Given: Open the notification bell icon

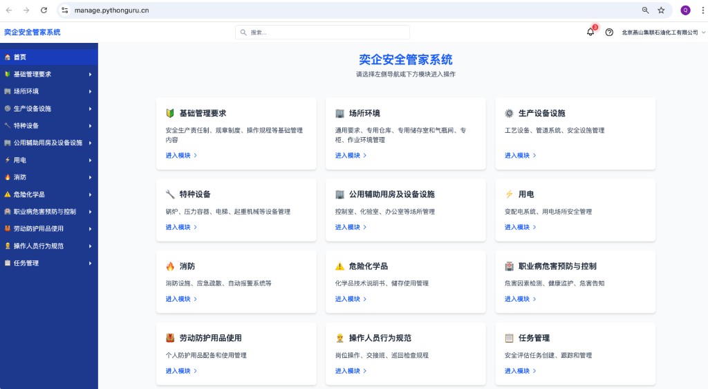Looking at the screenshot, I should point(590,32).
